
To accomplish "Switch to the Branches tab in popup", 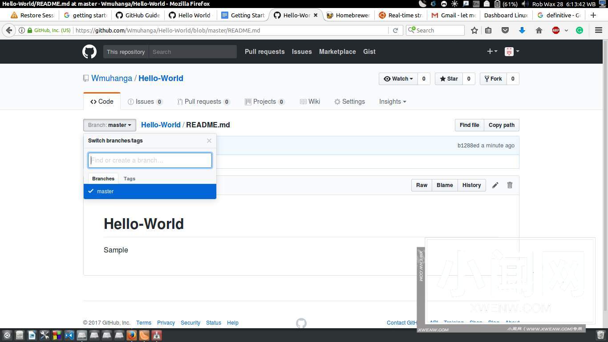I will coord(103,179).
